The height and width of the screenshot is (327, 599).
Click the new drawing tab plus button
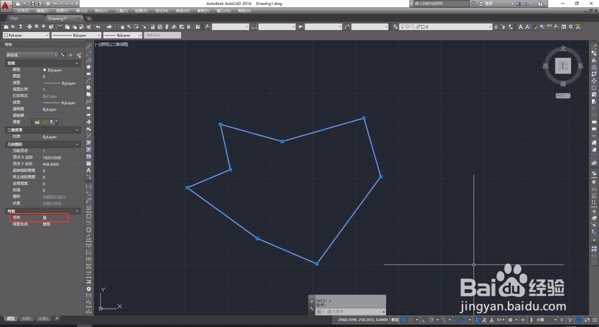89,19
